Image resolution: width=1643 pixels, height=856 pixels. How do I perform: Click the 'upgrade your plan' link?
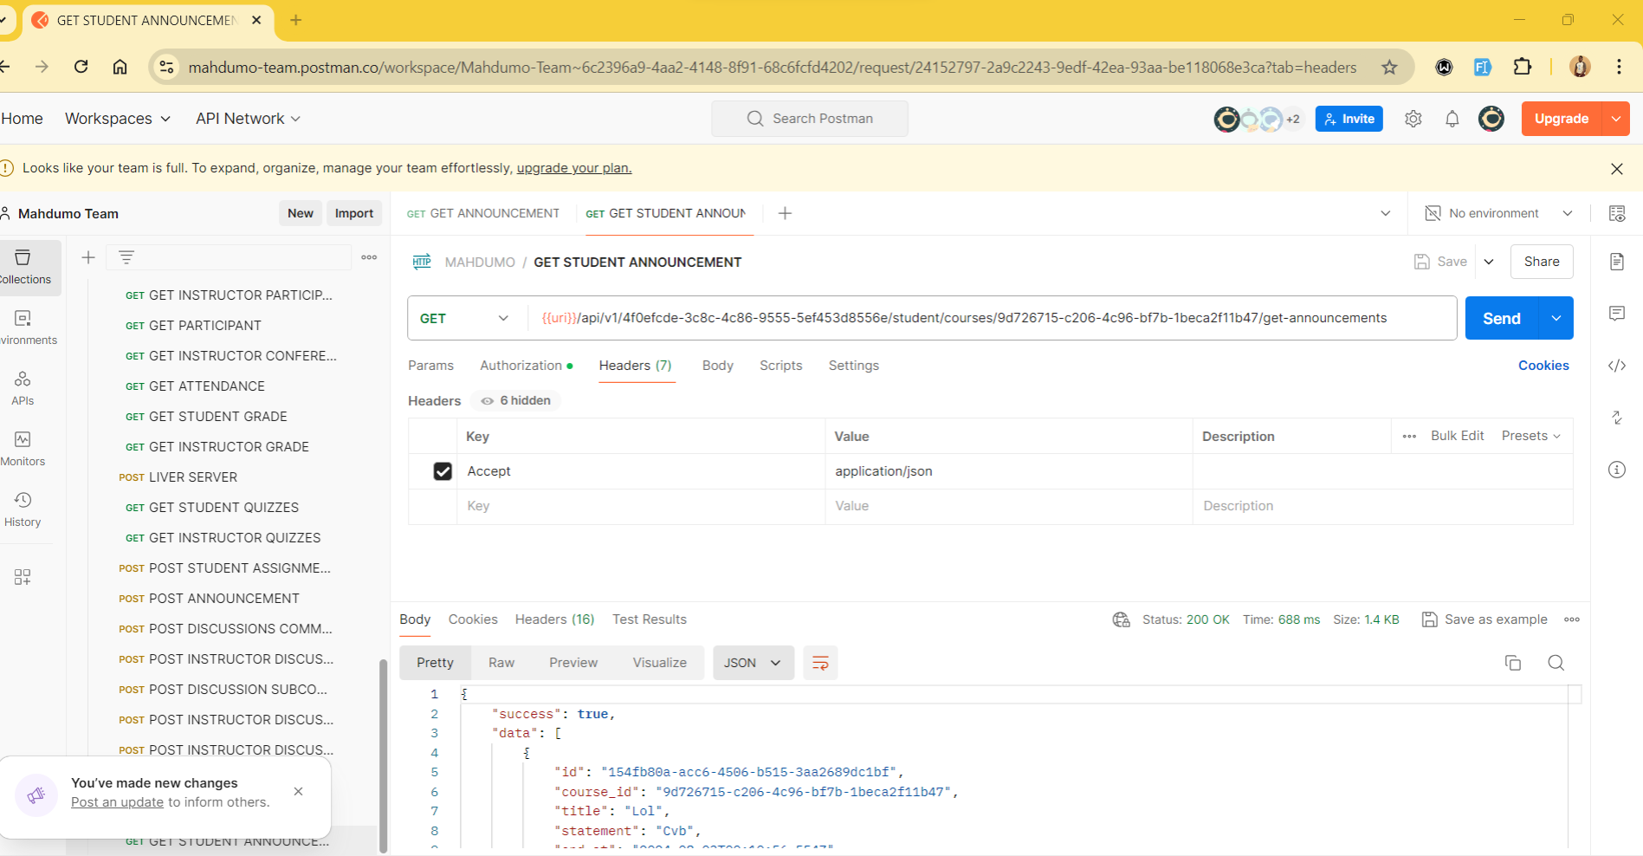coord(574,168)
